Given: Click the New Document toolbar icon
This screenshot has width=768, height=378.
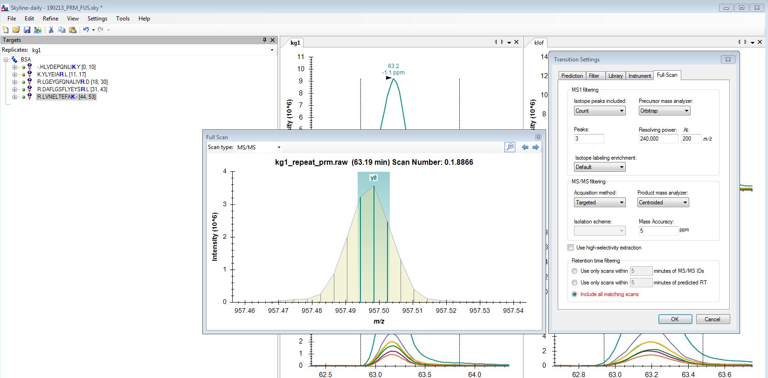Looking at the screenshot, I should click(6, 30).
